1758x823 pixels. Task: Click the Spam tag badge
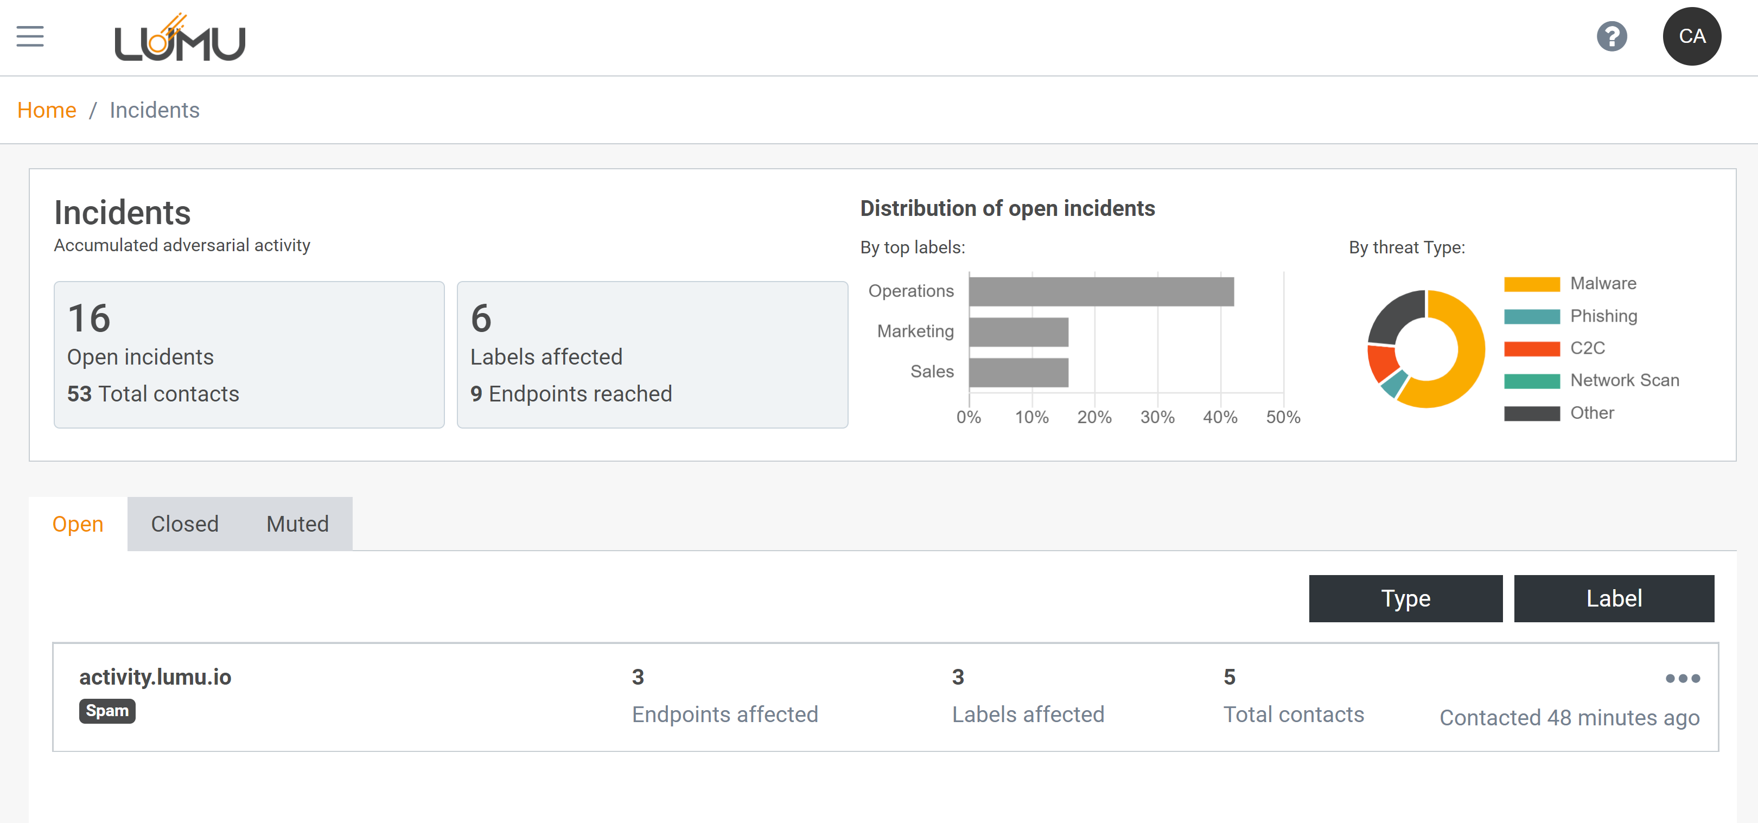106,710
